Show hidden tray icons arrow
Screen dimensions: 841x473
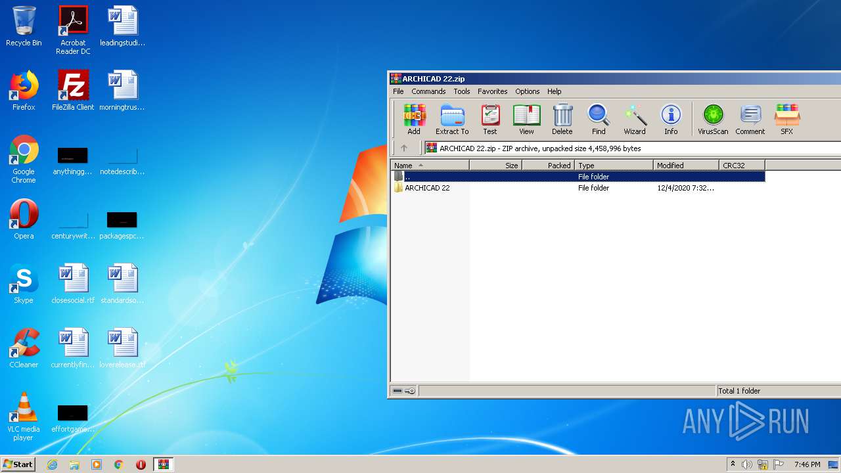pyautogui.click(x=733, y=464)
